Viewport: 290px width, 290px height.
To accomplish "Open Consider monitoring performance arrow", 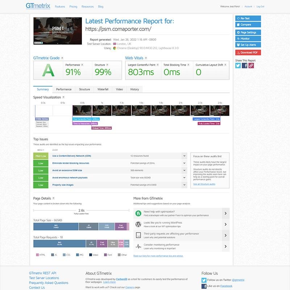I will pyautogui.click(x=225, y=246).
